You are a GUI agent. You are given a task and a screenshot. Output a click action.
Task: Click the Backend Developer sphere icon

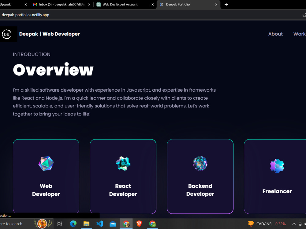pos(200,163)
